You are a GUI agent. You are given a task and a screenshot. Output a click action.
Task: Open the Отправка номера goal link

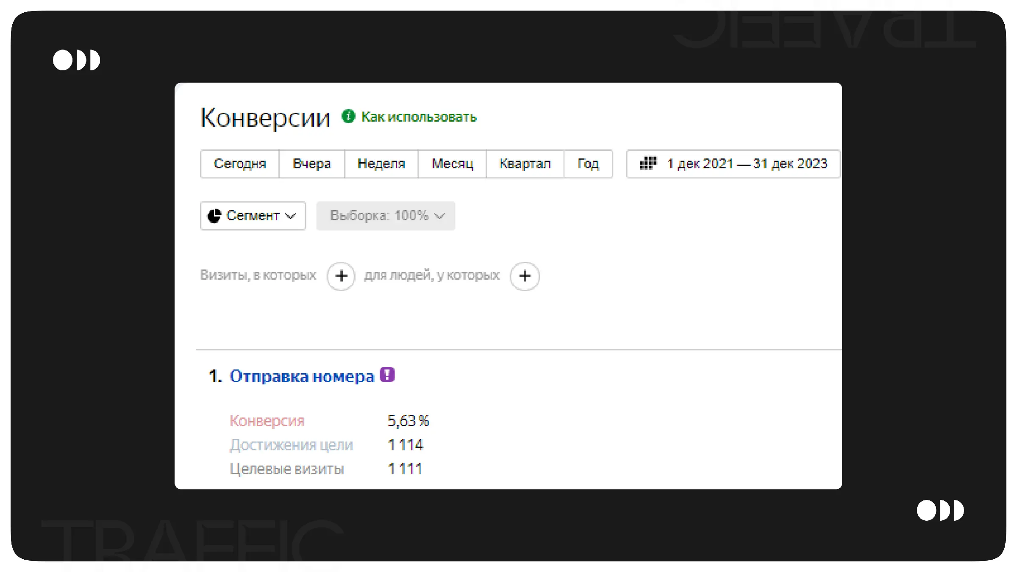[302, 376]
